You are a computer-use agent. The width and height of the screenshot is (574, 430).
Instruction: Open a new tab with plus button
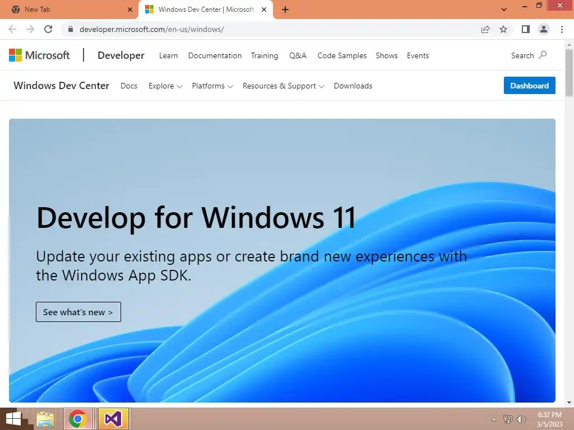pyautogui.click(x=285, y=10)
